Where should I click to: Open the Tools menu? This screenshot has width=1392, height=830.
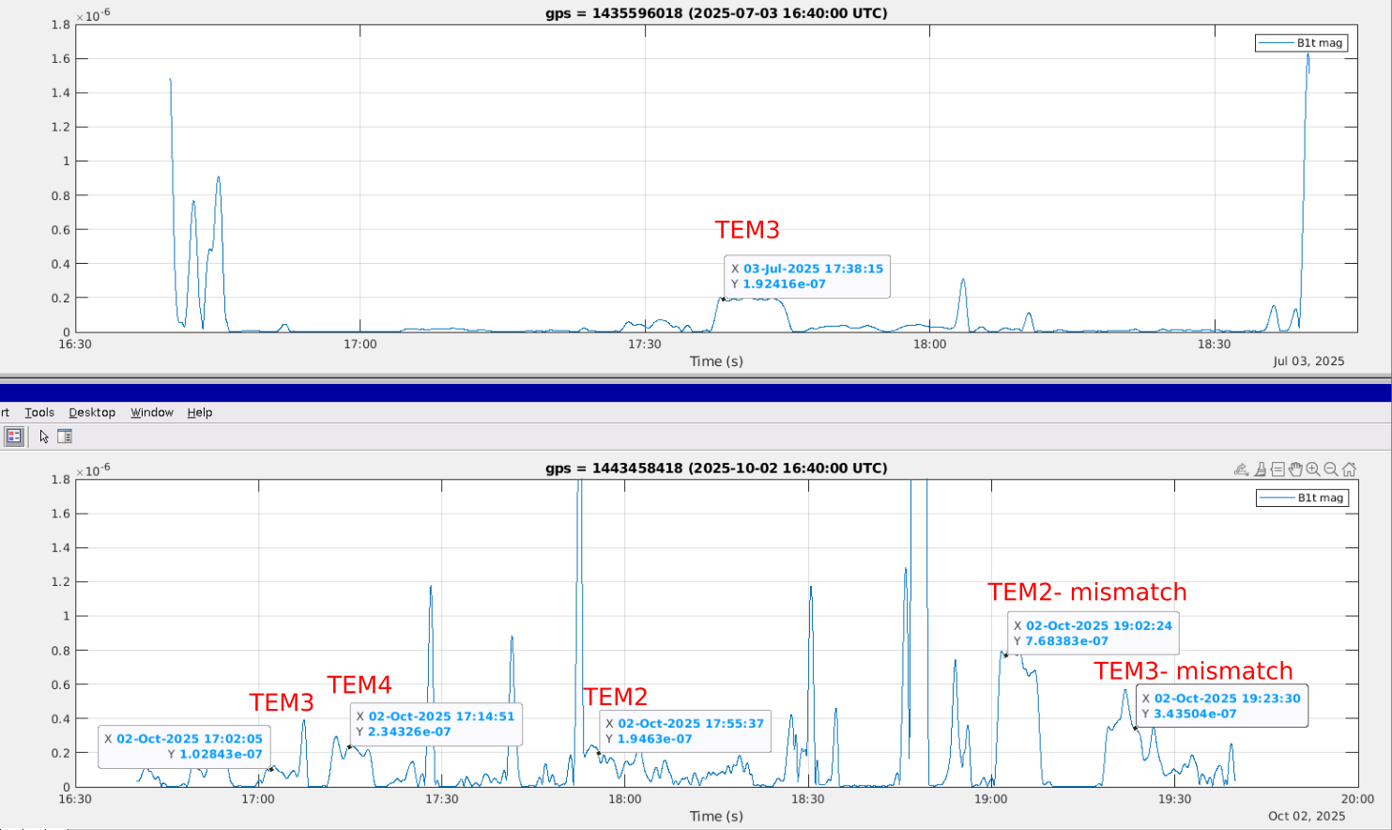click(39, 412)
